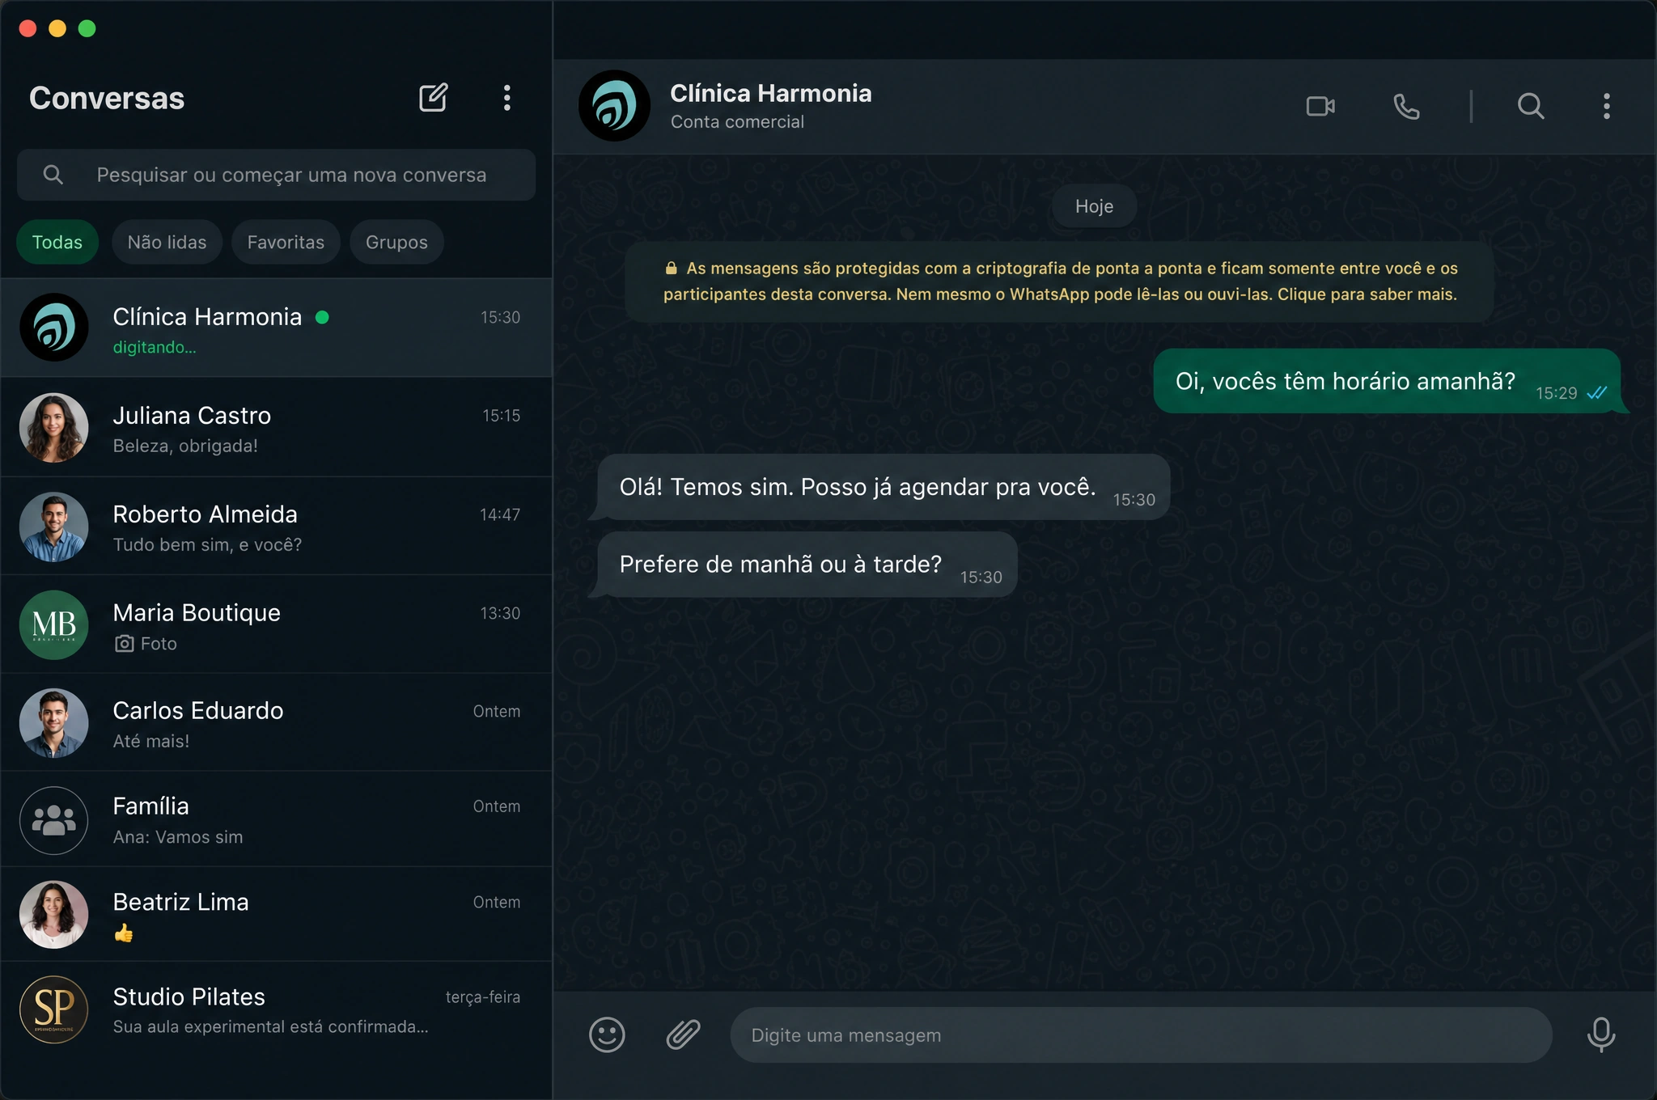Viewport: 1657px width, 1100px height.
Task: Open the Família group conversation
Action: coord(276,820)
